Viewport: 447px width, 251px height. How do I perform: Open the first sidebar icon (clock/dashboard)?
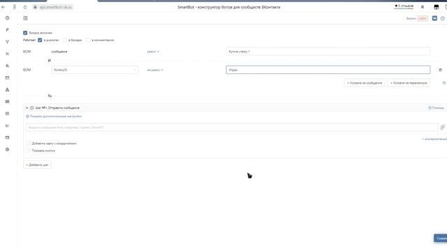[x=8, y=18]
